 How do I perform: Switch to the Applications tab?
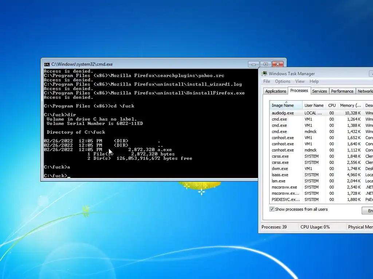[275, 91]
